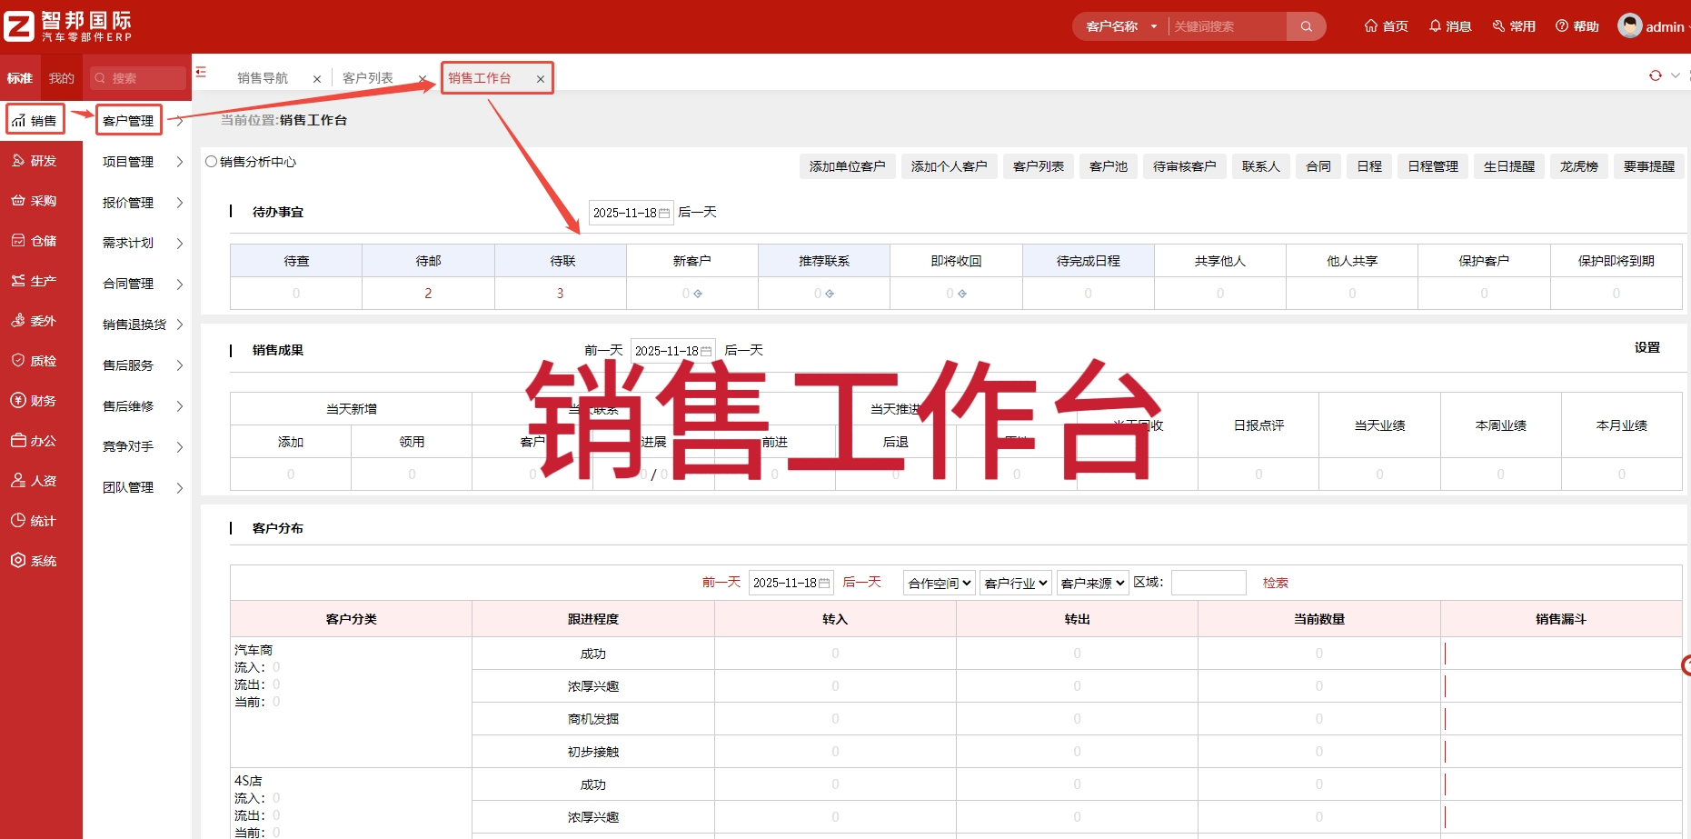The width and height of the screenshot is (1691, 839).
Task: Open the 客户名称 search type dropdown
Action: click(1120, 26)
